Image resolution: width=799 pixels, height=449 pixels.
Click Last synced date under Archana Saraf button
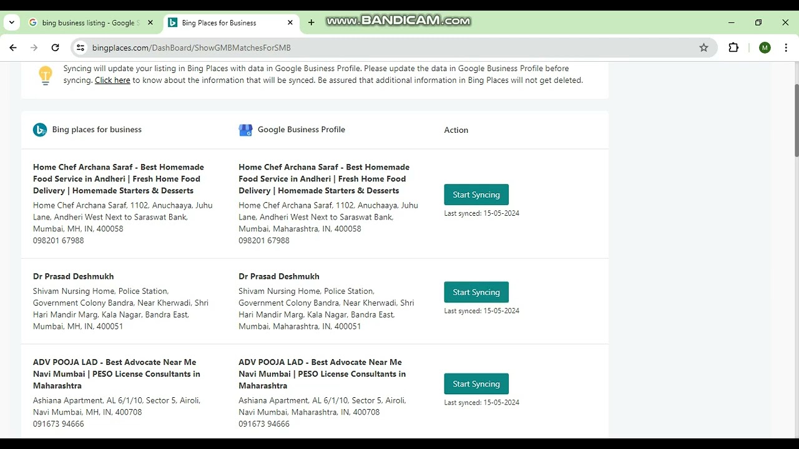point(482,213)
